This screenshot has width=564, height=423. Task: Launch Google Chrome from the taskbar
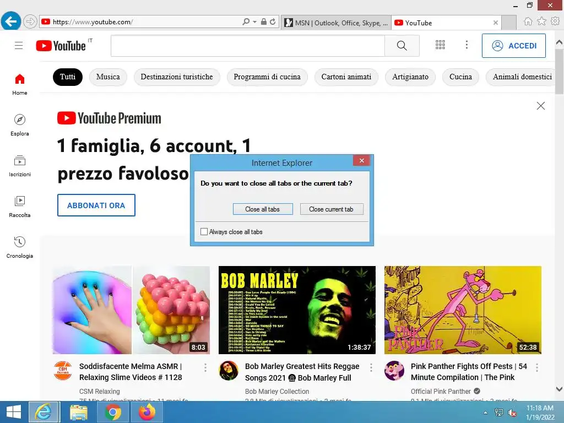pos(113,412)
